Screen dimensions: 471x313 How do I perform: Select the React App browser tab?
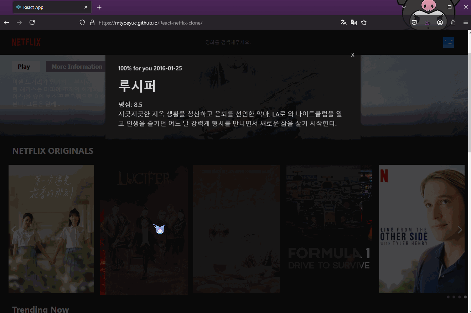coord(52,7)
